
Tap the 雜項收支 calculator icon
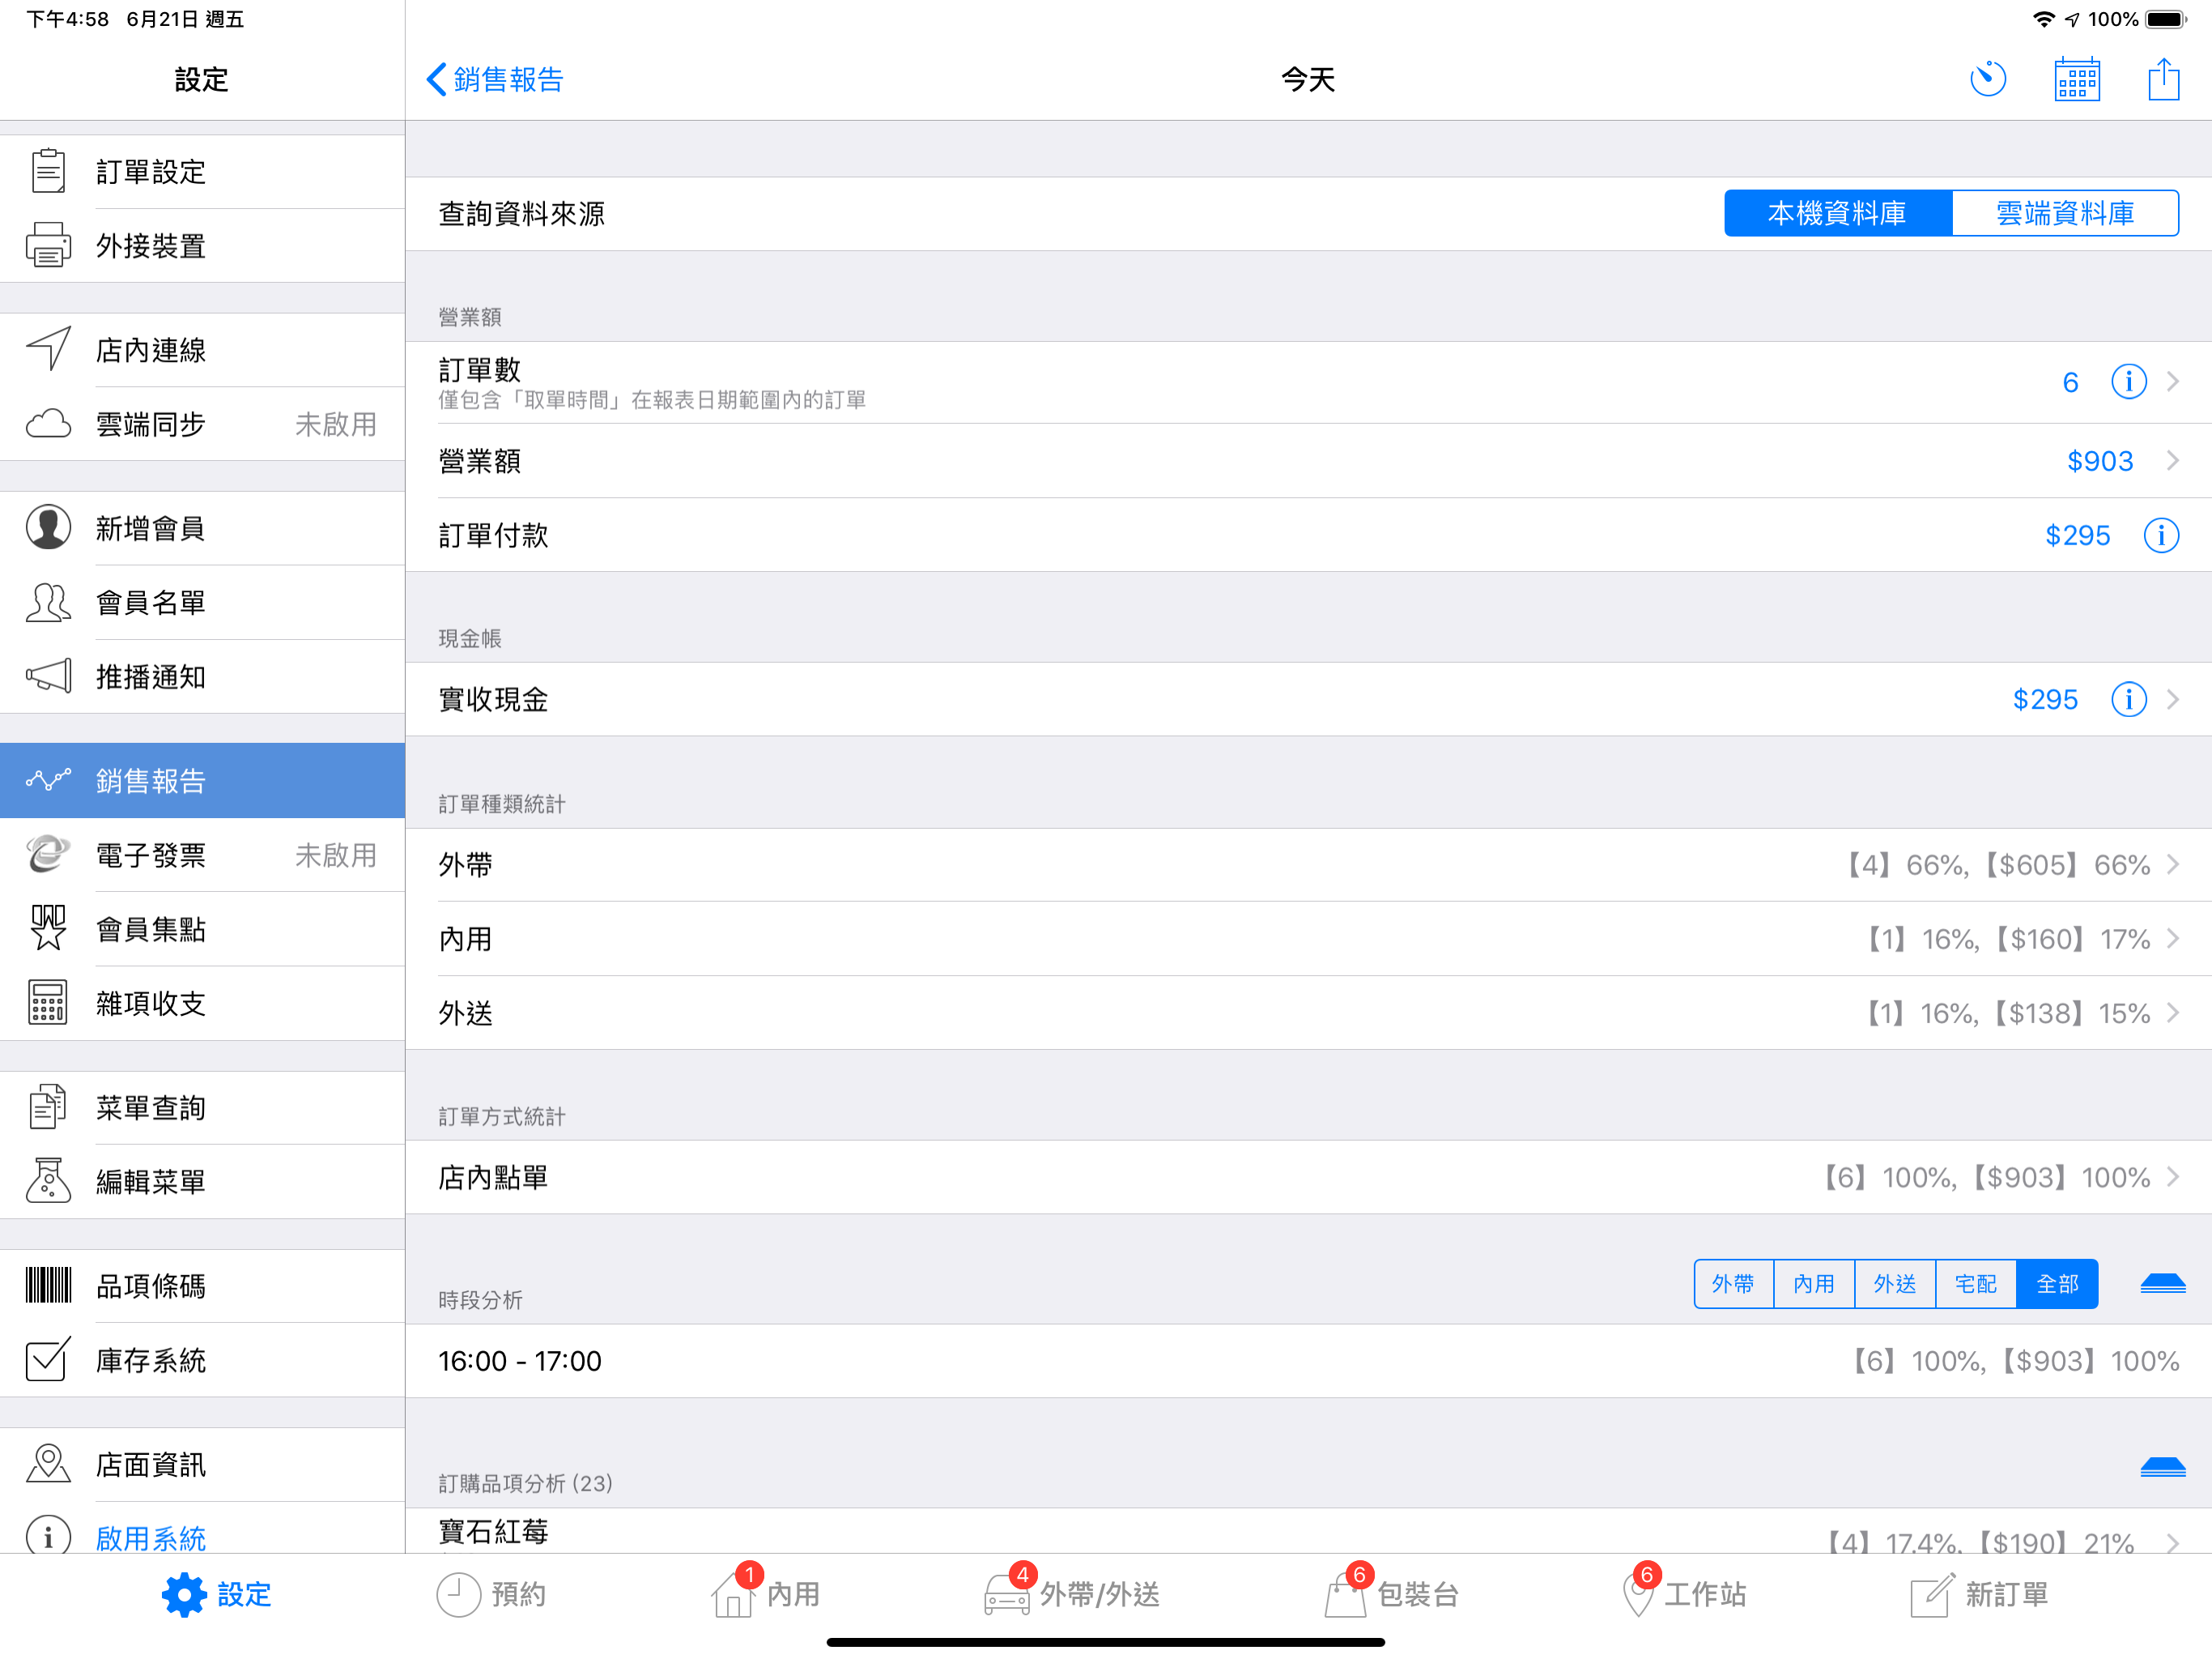click(x=48, y=1003)
